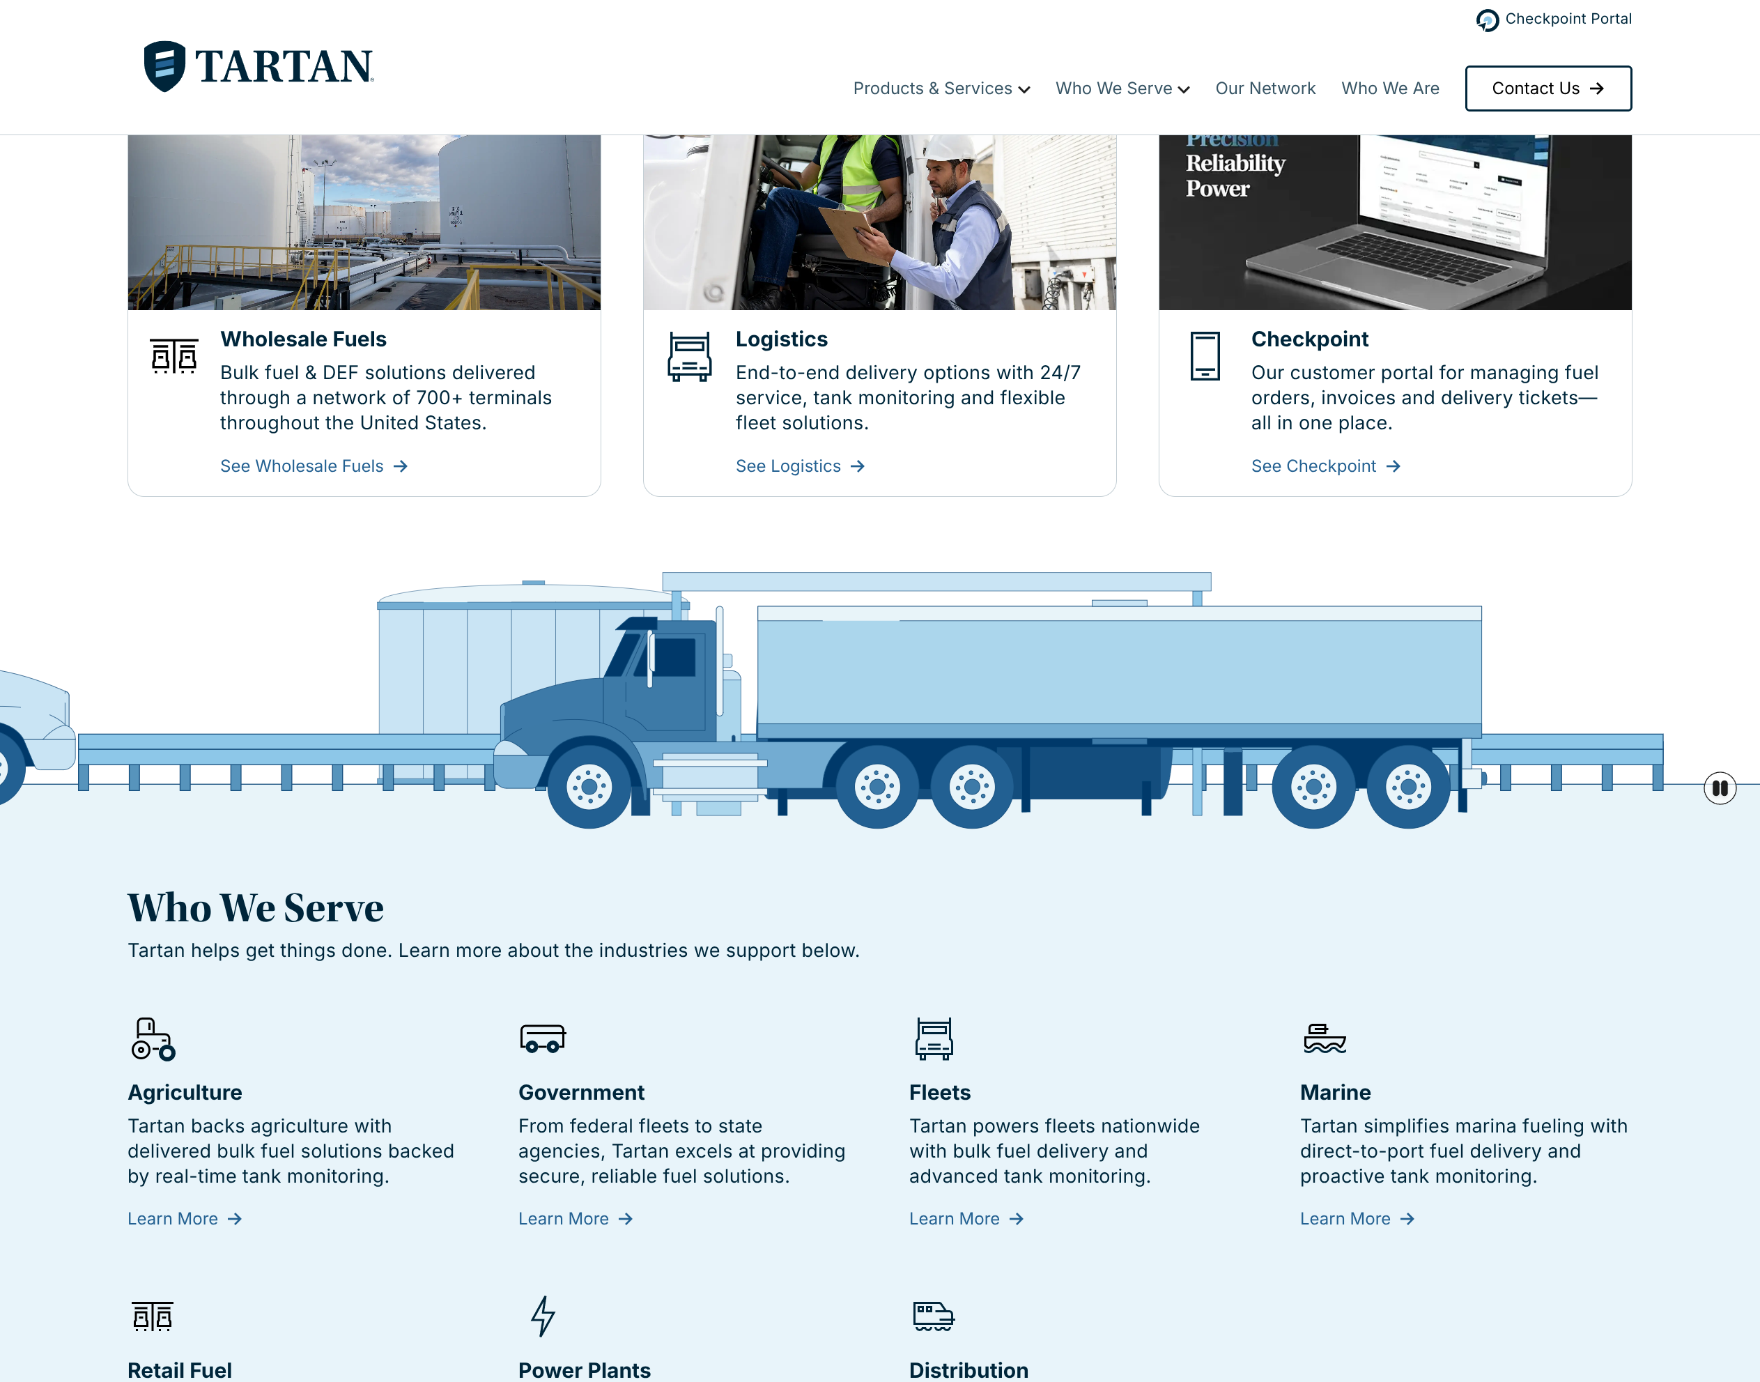Click the Retail Fuel pump icon
1760x1382 pixels.
point(152,1316)
